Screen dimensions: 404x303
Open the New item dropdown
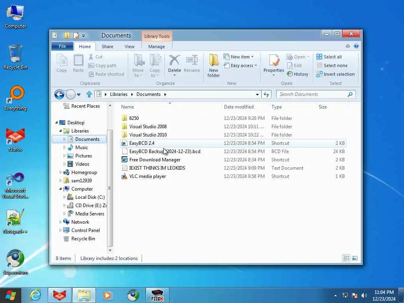click(x=238, y=57)
